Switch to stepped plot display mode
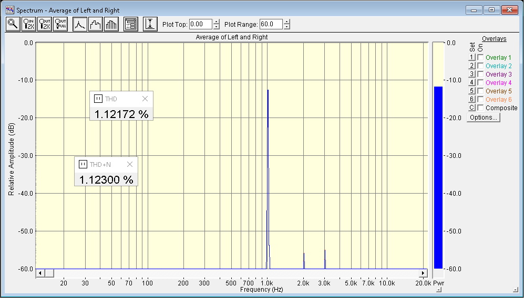The image size is (524, 298). tap(96, 24)
